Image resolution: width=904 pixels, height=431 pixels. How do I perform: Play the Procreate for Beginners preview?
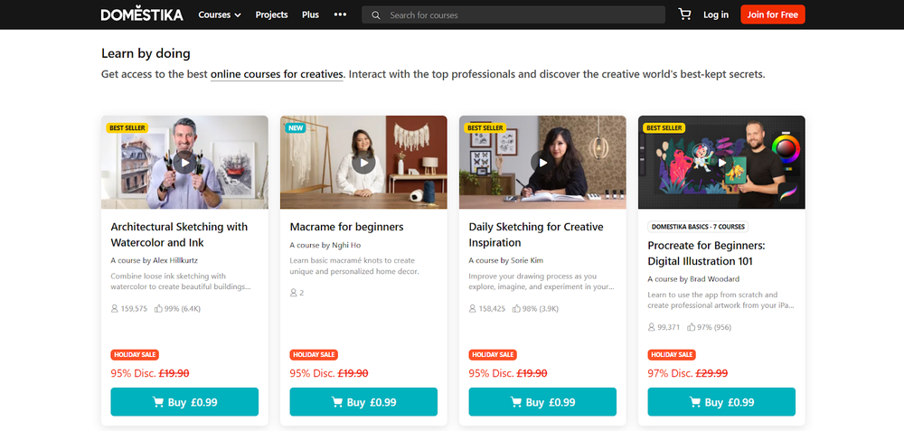721,164
